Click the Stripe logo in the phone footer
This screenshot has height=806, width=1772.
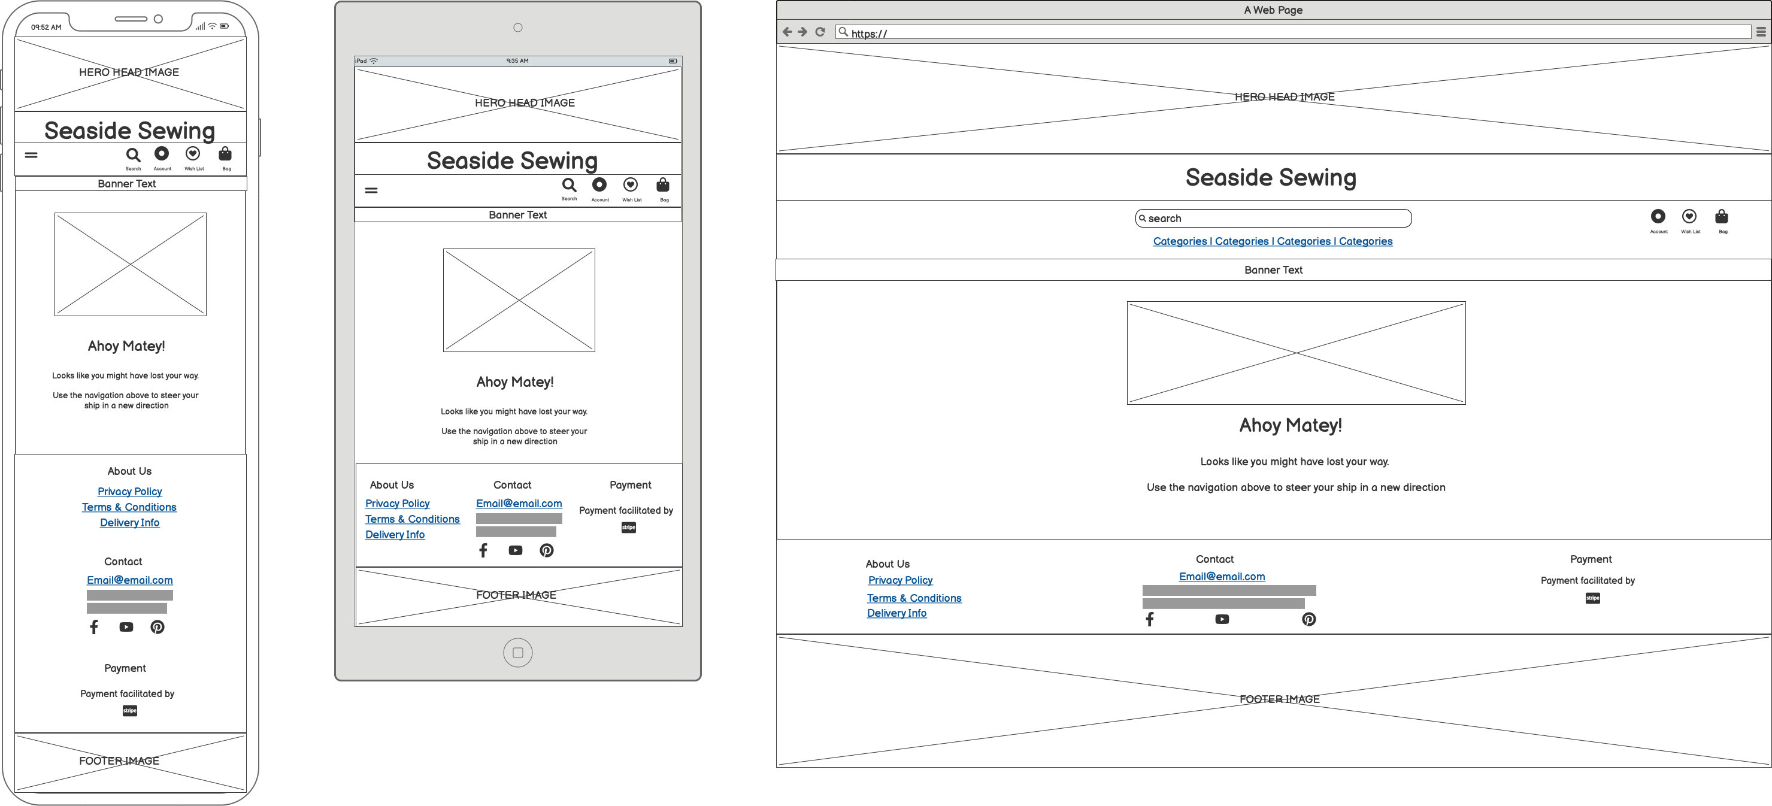[x=130, y=711]
